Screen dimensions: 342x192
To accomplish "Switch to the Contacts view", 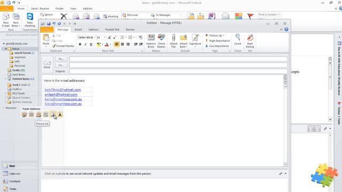I will click(15, 181).
